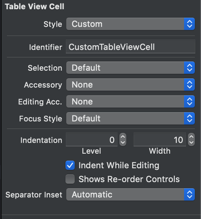Decrease the Indentation Level stepper
201x219 pixels.
(x=123, y=143)
